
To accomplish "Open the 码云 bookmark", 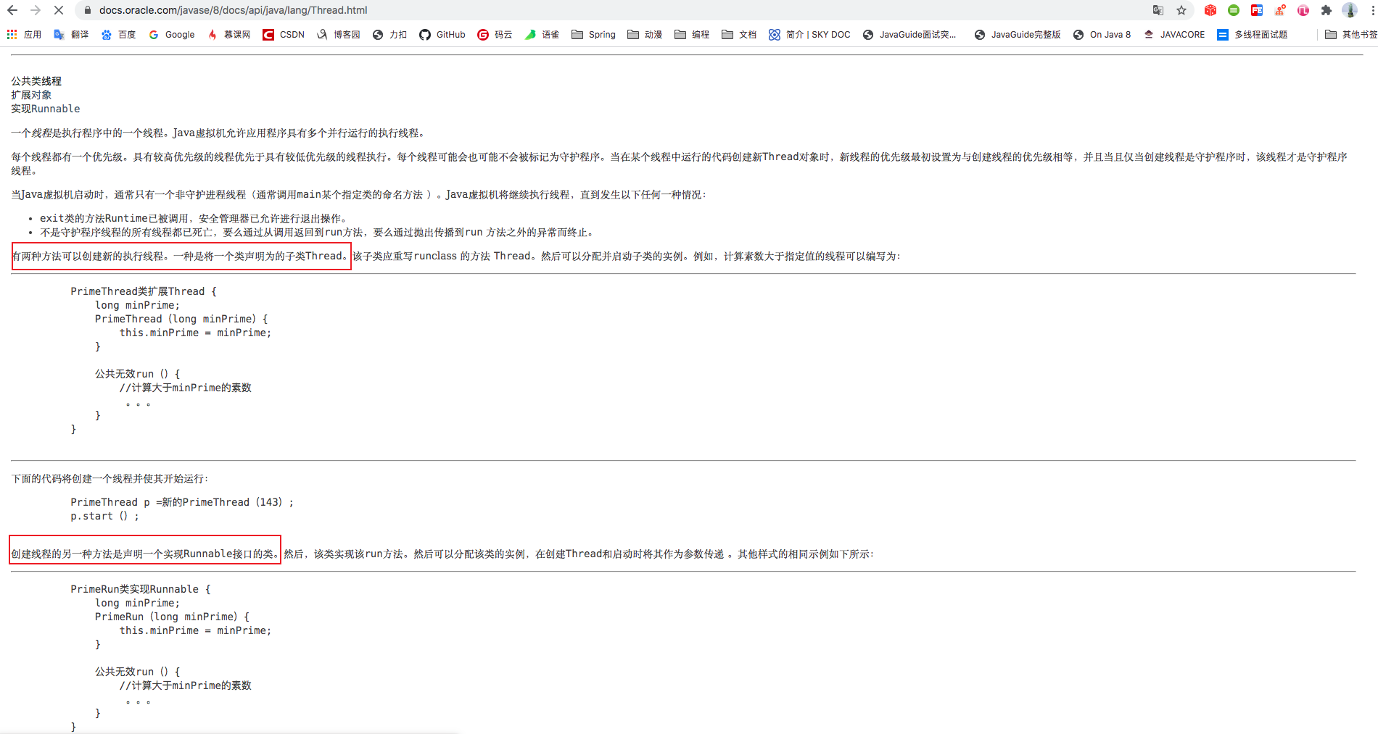I will [x=495, y=35].
